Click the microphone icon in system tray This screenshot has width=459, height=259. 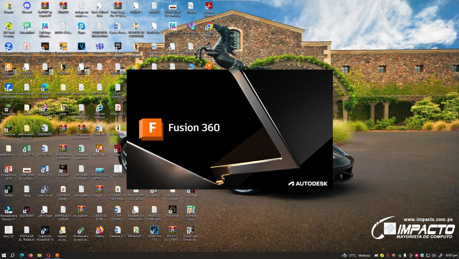[x=405, y=255]
